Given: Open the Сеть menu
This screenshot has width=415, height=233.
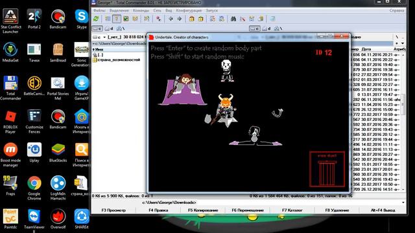Looking at the screenshot, I should (157, 10).
